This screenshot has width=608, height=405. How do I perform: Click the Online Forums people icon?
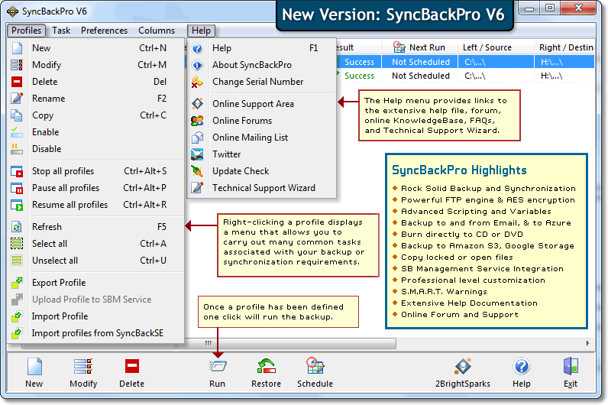coord(197,121)
